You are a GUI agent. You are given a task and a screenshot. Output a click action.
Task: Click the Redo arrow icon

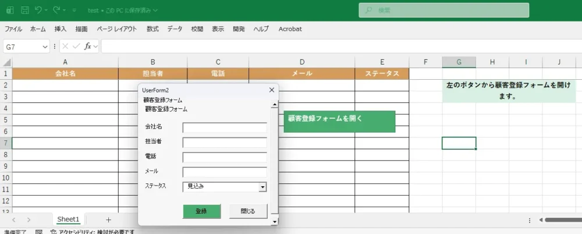click(57, 10)
